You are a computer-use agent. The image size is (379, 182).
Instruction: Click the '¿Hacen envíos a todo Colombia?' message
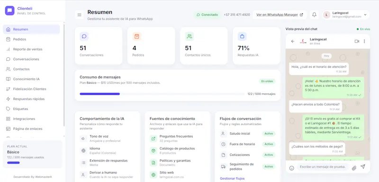pos(316,106)
